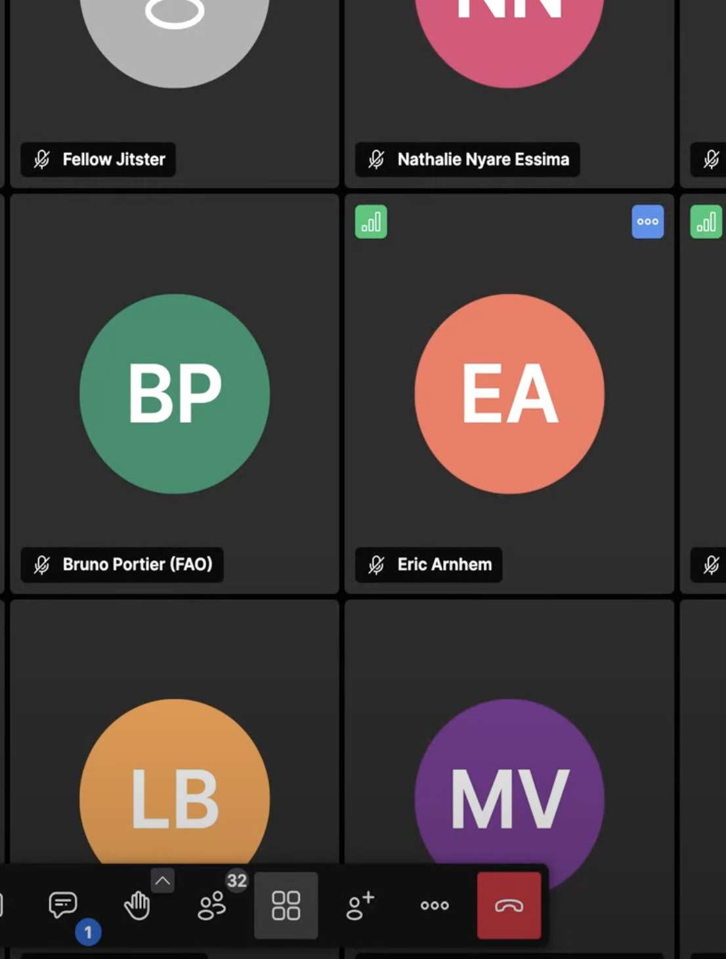This screenshot has height=959, width=726.
Task: Open the chat panel
Action: point(63,905)
